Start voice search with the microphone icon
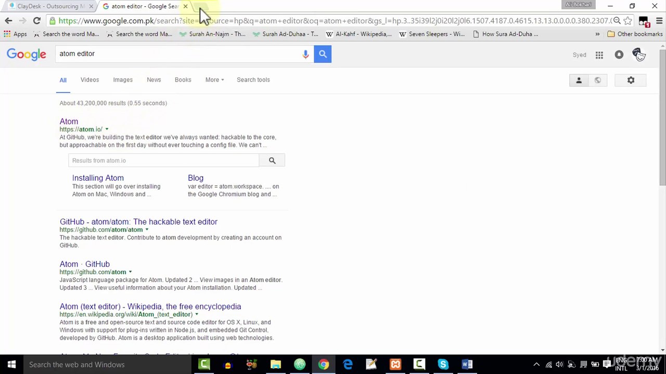This screenshot has height=374, width=666. (305, 54)
